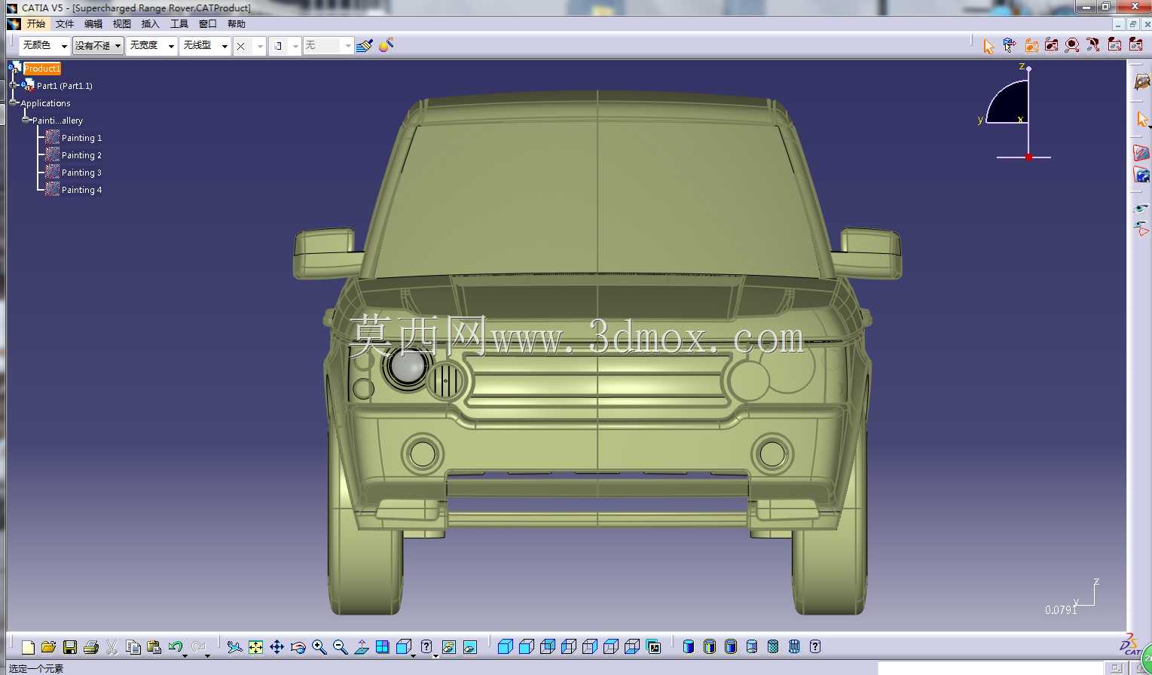Apply Shading with Material render style
The height and width of the screenshot is (675, 1152).
coord(773,646)
